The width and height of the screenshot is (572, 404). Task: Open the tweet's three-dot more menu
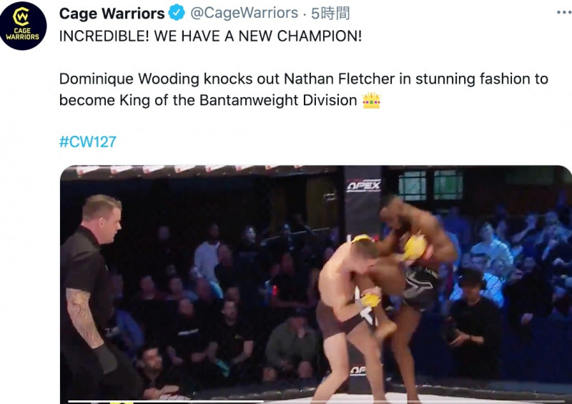click(x=564, y=12)
